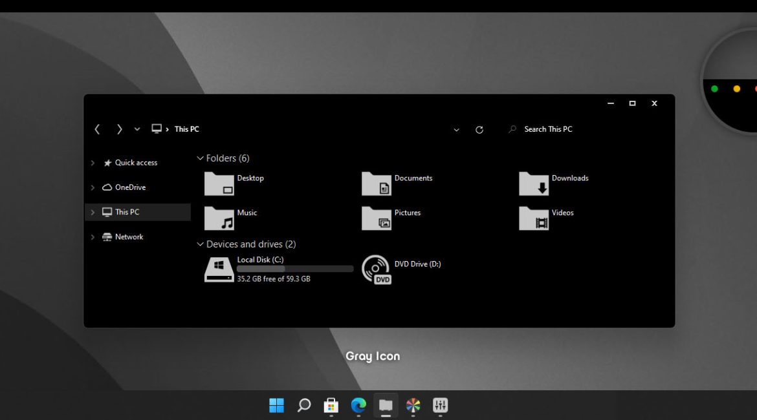Open the Downloads folder icon
The image size is (757, 420).
click(x=533, y=184)
